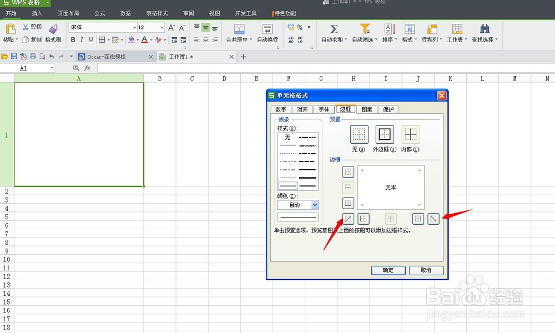The image size is (555, 333).
Task: Click the Open folder icon in quick toolbar
Action: [x=4, y=56]
